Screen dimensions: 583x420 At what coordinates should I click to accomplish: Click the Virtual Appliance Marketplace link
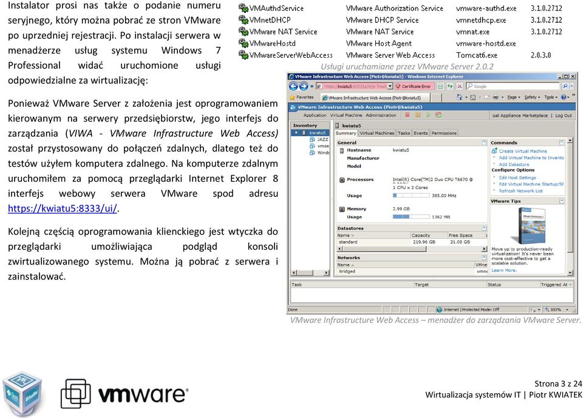519,115
